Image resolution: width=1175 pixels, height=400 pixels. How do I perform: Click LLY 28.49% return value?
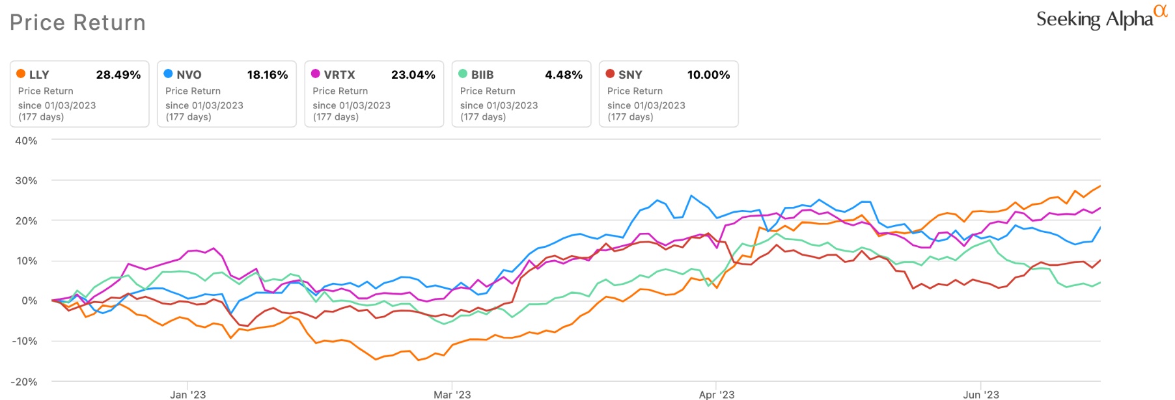coord(118,75)
